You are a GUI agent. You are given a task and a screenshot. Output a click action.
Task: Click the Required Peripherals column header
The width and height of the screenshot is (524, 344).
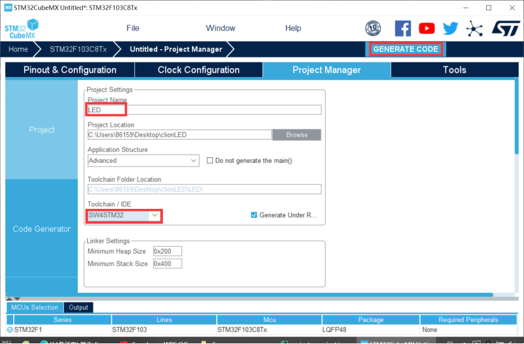[x=468, y=319]
